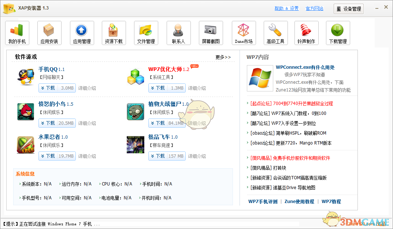
Task: Open 植物大战僵尸 1.0 title link
Action: pos(168,104)
